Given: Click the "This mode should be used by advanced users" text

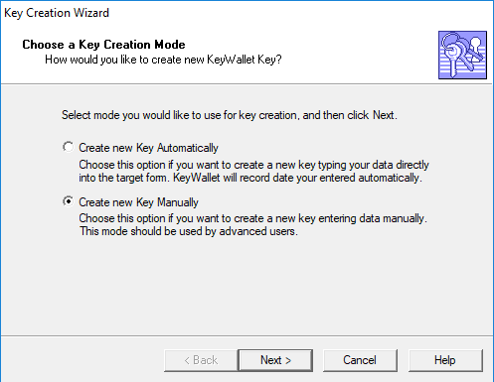Looking at the screenshot, I should [189, 231].
